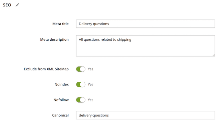Toggle the Nofollow switch off
Viewport: 222px width, 123px height.
click(x=81, y=100)
